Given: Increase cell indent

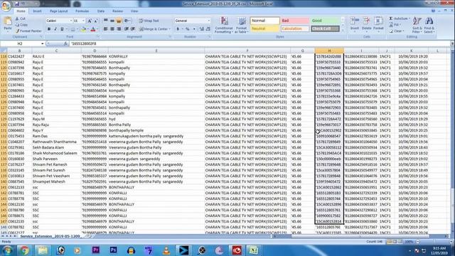Looking at the screenshot, I should 133,29.
